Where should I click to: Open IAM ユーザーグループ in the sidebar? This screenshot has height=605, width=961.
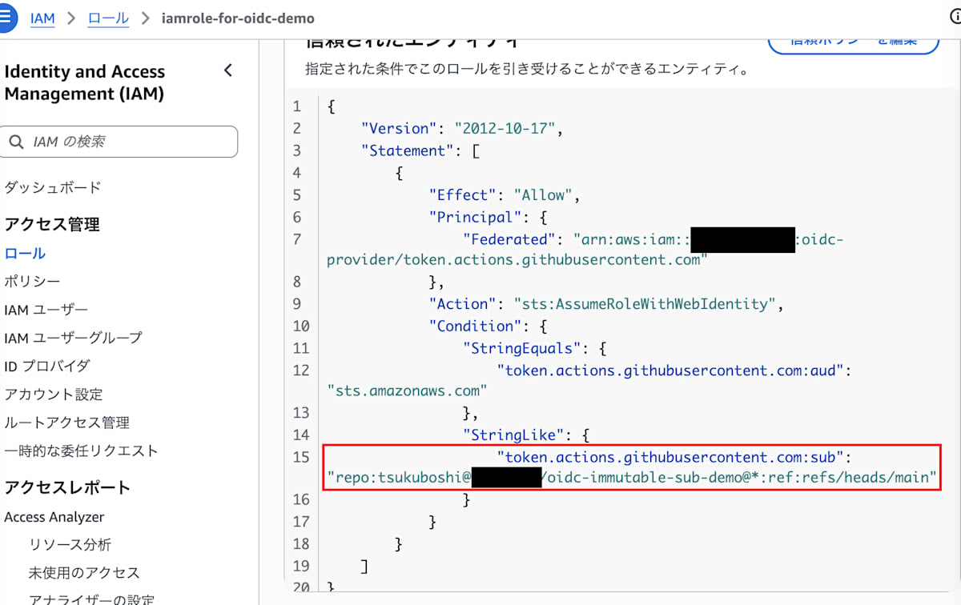(73, 337)
